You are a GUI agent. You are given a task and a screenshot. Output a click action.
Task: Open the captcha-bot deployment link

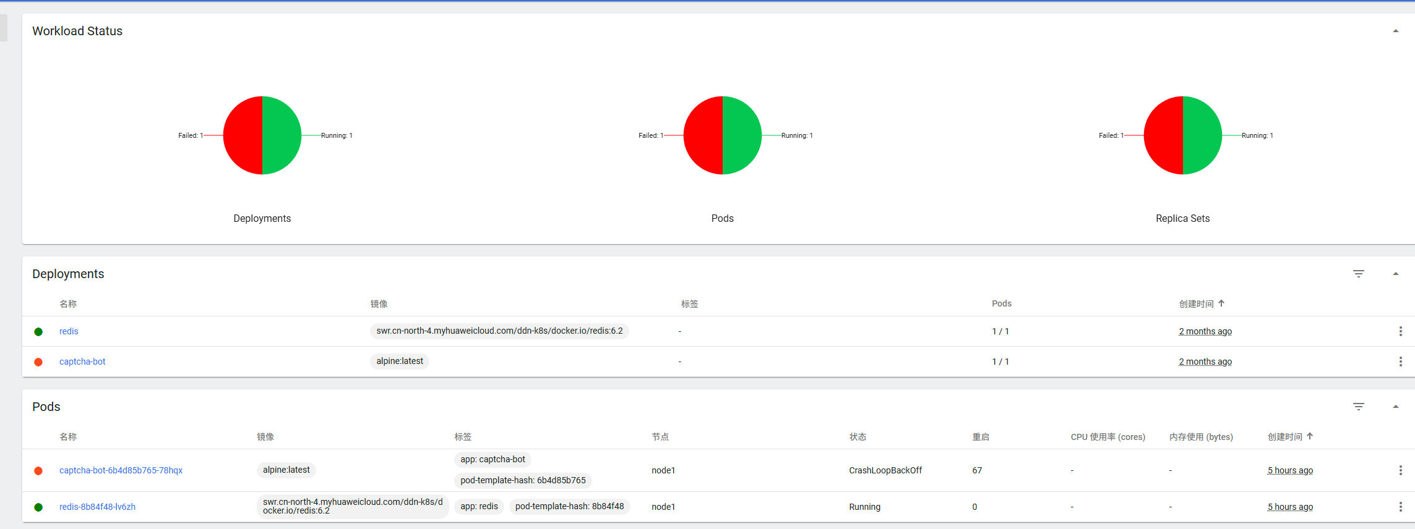[x=82, y=362]
